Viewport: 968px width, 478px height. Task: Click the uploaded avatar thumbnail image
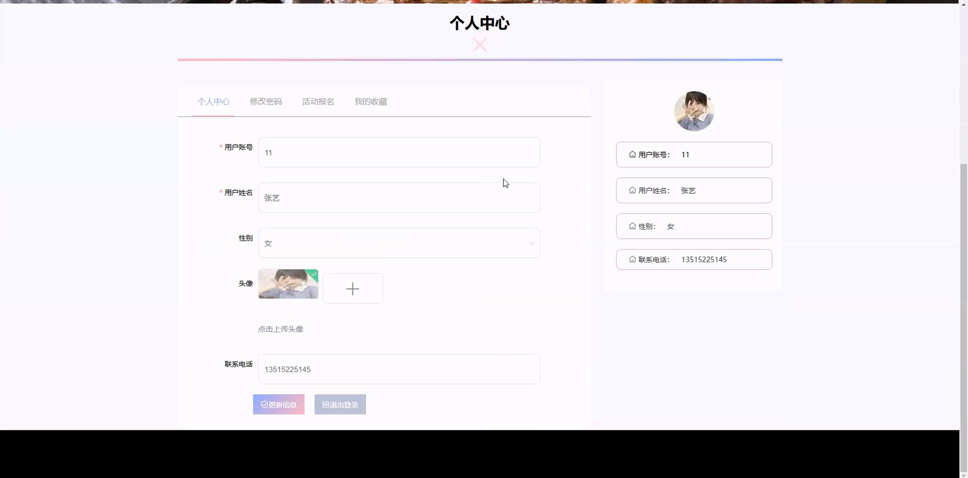click(286, 286)
